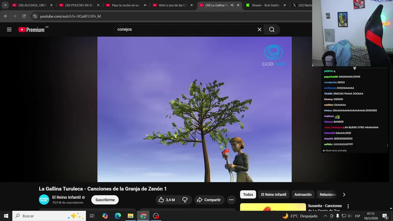Open the Meet Now tray icon
The width and height of the screenshot is (393, 221).
pyautogui.click(x=332, y=216)
